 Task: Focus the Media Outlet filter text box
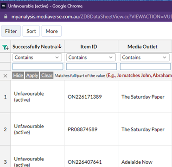coord(145,66)
